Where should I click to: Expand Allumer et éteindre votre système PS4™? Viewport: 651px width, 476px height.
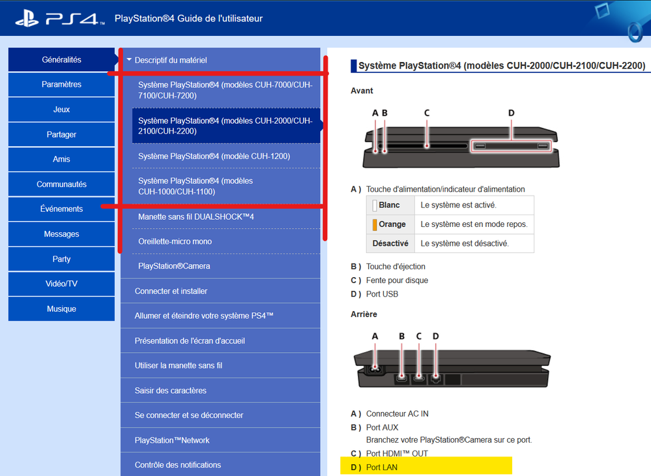pos(220,316)
